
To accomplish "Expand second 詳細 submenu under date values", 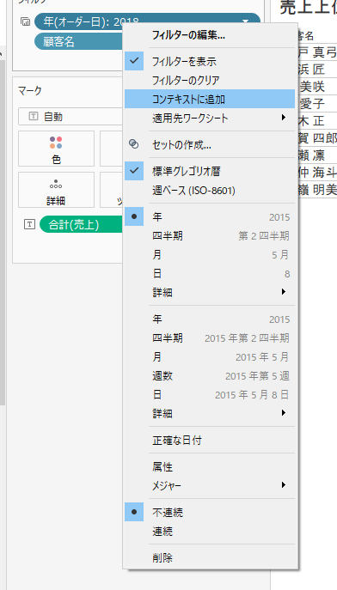I will (210, 414).
